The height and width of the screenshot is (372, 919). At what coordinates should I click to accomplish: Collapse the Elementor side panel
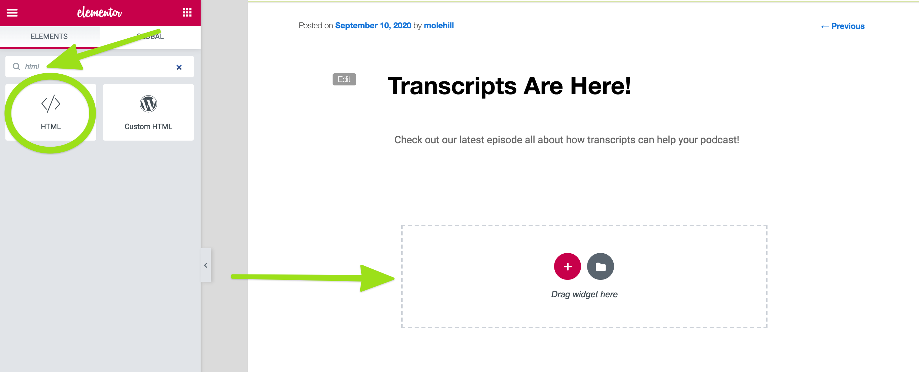[x=205, y=265]
